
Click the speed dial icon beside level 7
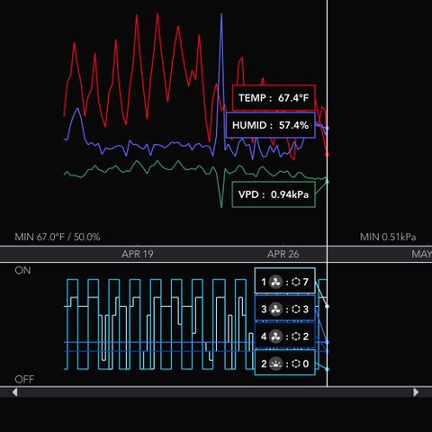coord(296,282)
